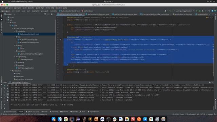This screenshot has width=217, height=122.
Task: Click the Project panel settings gear icon
Action: [52, 14]
